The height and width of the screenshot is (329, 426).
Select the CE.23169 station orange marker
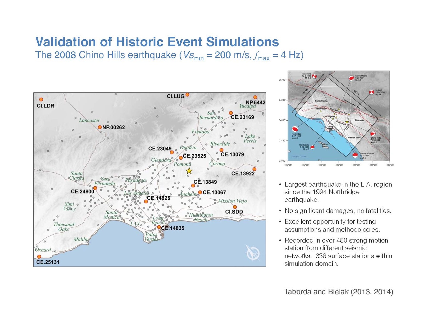click(x=231, y=113)
